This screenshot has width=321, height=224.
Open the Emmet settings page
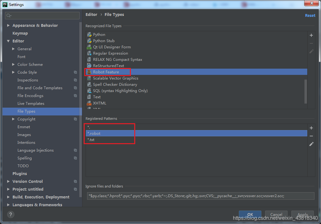click(24, 127)
